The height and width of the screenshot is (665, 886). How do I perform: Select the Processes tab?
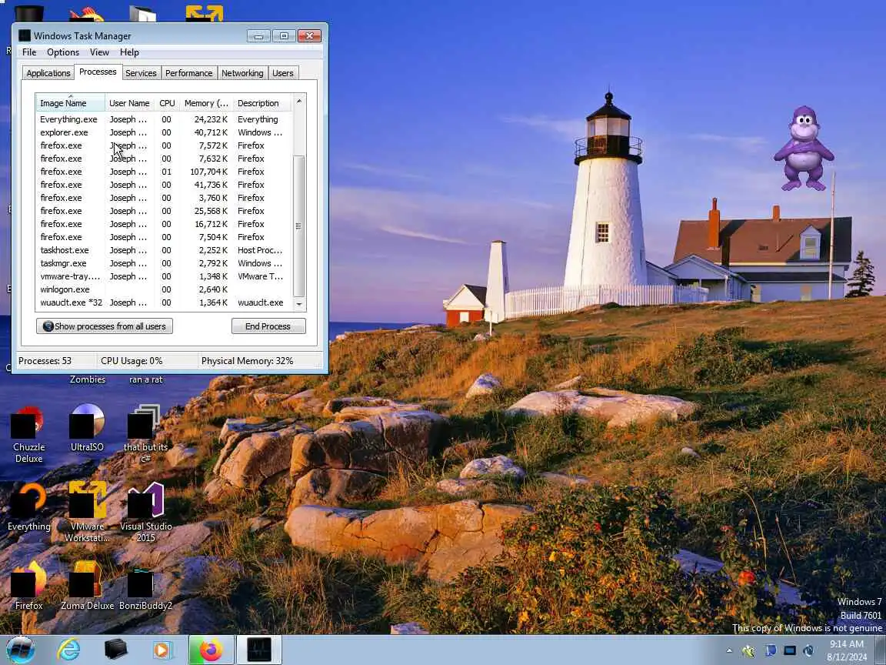98,72
